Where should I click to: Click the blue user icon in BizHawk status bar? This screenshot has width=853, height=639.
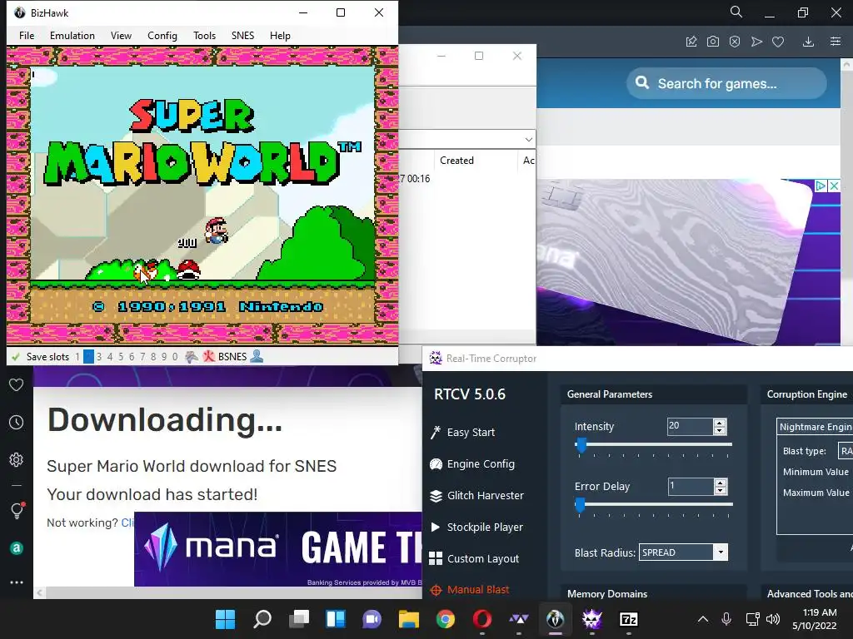tap(257, 356)
